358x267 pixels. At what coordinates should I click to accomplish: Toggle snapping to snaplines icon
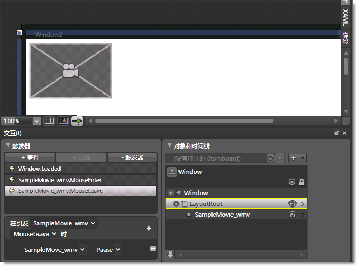[77, 121]
